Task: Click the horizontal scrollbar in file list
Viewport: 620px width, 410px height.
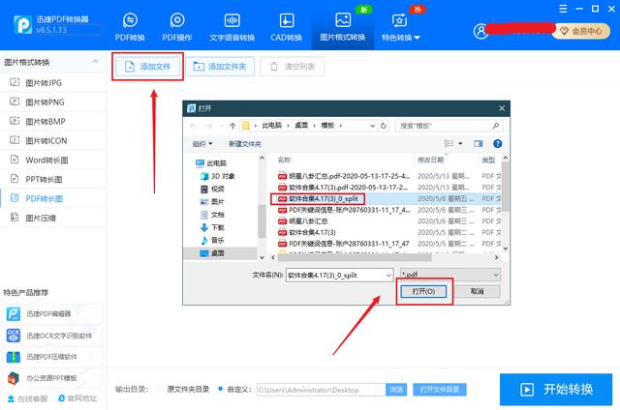Action: point(355,257)
